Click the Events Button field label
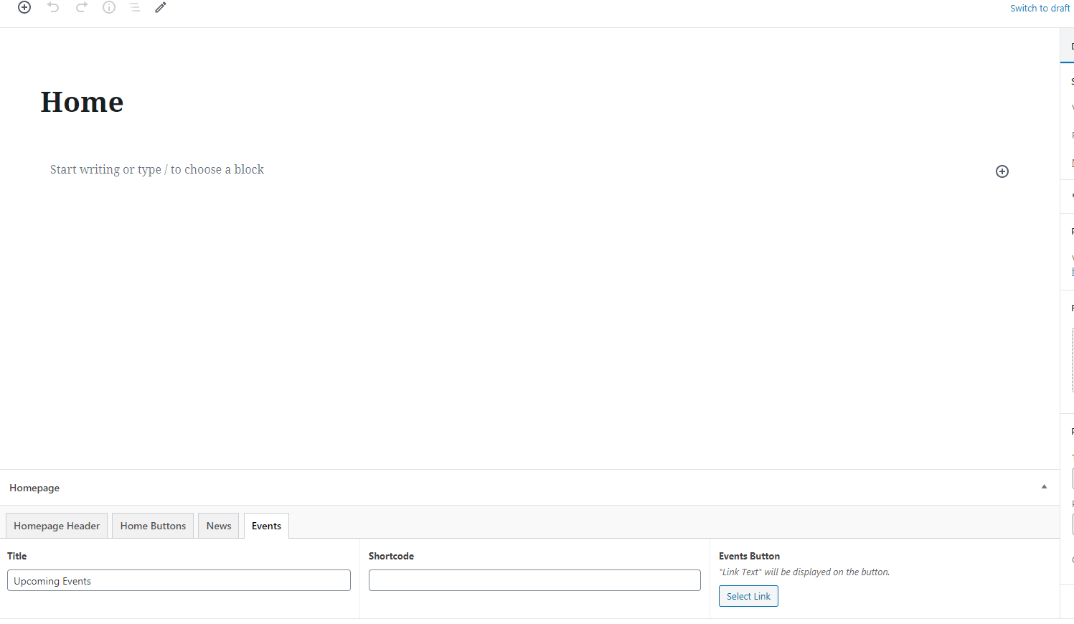This screenshot has height=624, width=1074. pyautogui.click(x=749, y=556)
